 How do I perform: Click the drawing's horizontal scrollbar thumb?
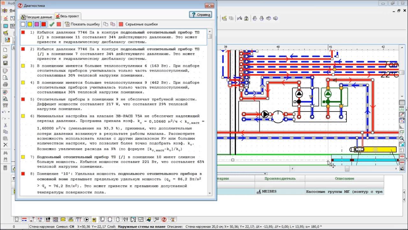pyautogui.click(x=347, y=168)
